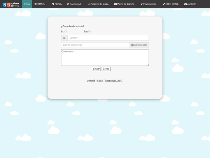Expand the Frameworks dropdown caret
The height and width of the screenshot is (158, 210).
coord(157,4)
